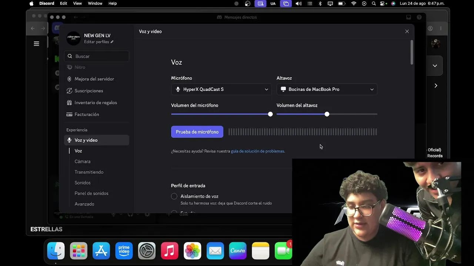Click the battery icon in the menu bar
Viewport: 474px width, 266px height.
pos(342,4)
